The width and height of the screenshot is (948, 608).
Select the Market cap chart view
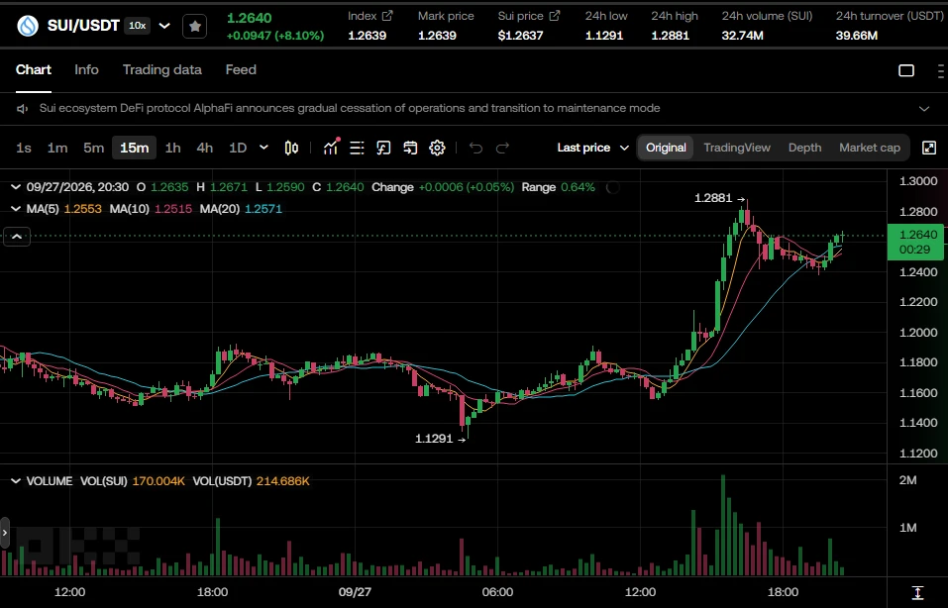tap(870, 148)
